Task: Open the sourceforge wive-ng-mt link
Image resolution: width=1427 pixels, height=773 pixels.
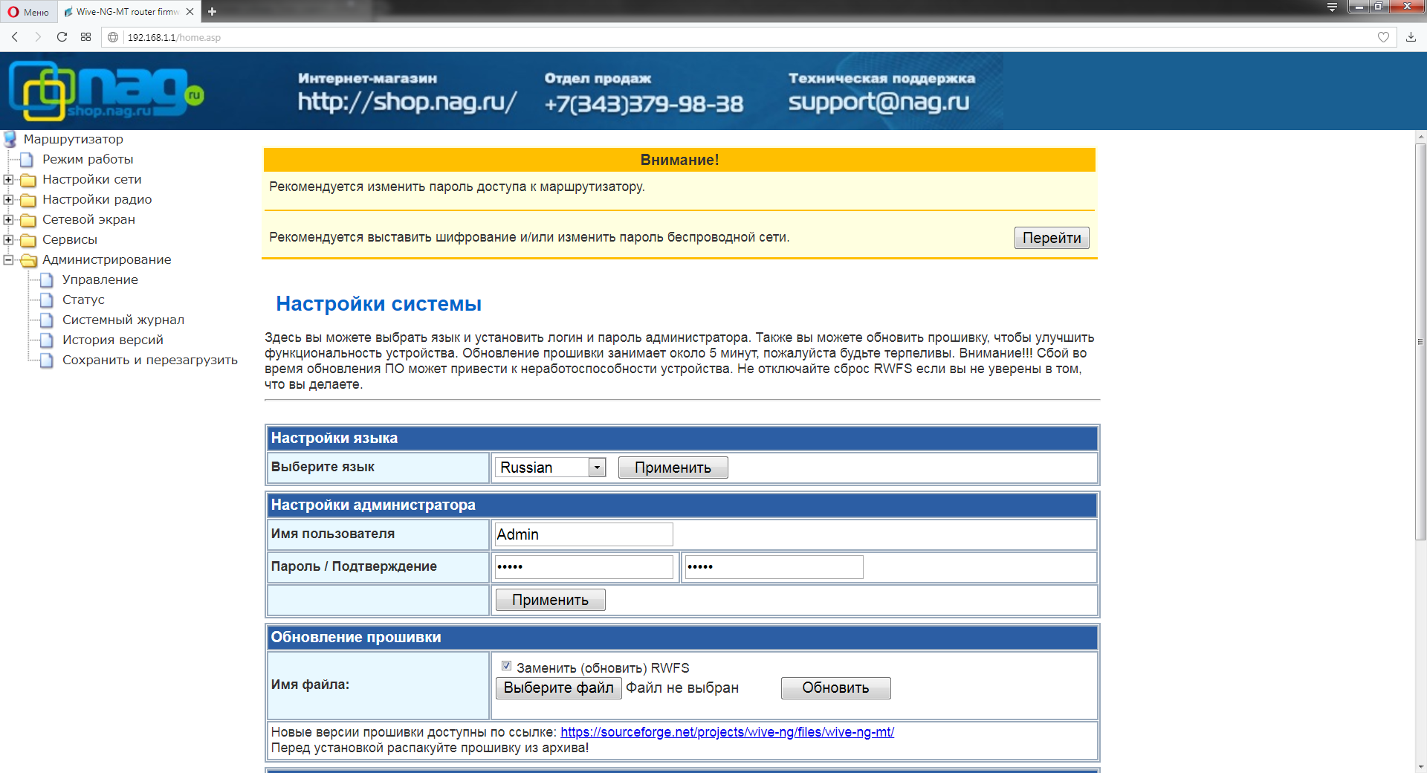Action: [x=727, y=732]
